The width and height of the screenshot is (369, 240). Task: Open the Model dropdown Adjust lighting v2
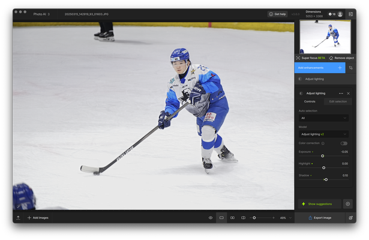(x=323, y=134)
